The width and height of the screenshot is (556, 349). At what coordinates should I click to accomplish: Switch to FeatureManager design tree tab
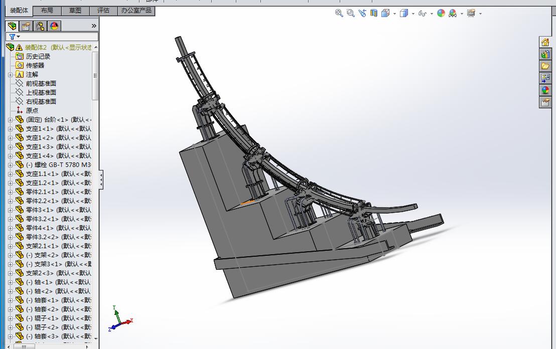[x=12, y=26]
